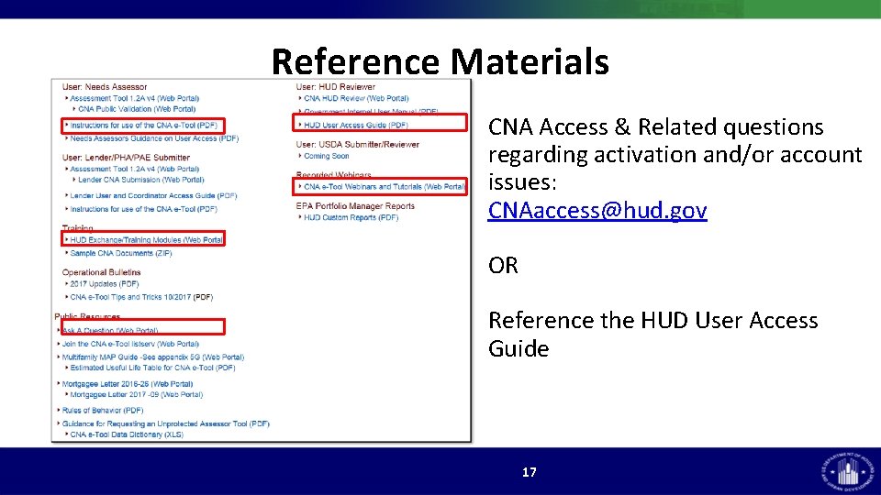Image resolution: width=881 pixels, height=495 pixels.
Task: Open HUD Exchange/Training Modules link
Action: [x=146, y=239]
